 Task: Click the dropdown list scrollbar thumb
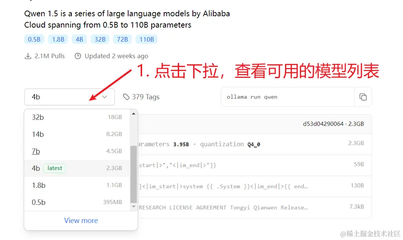[x=133, y=175]
